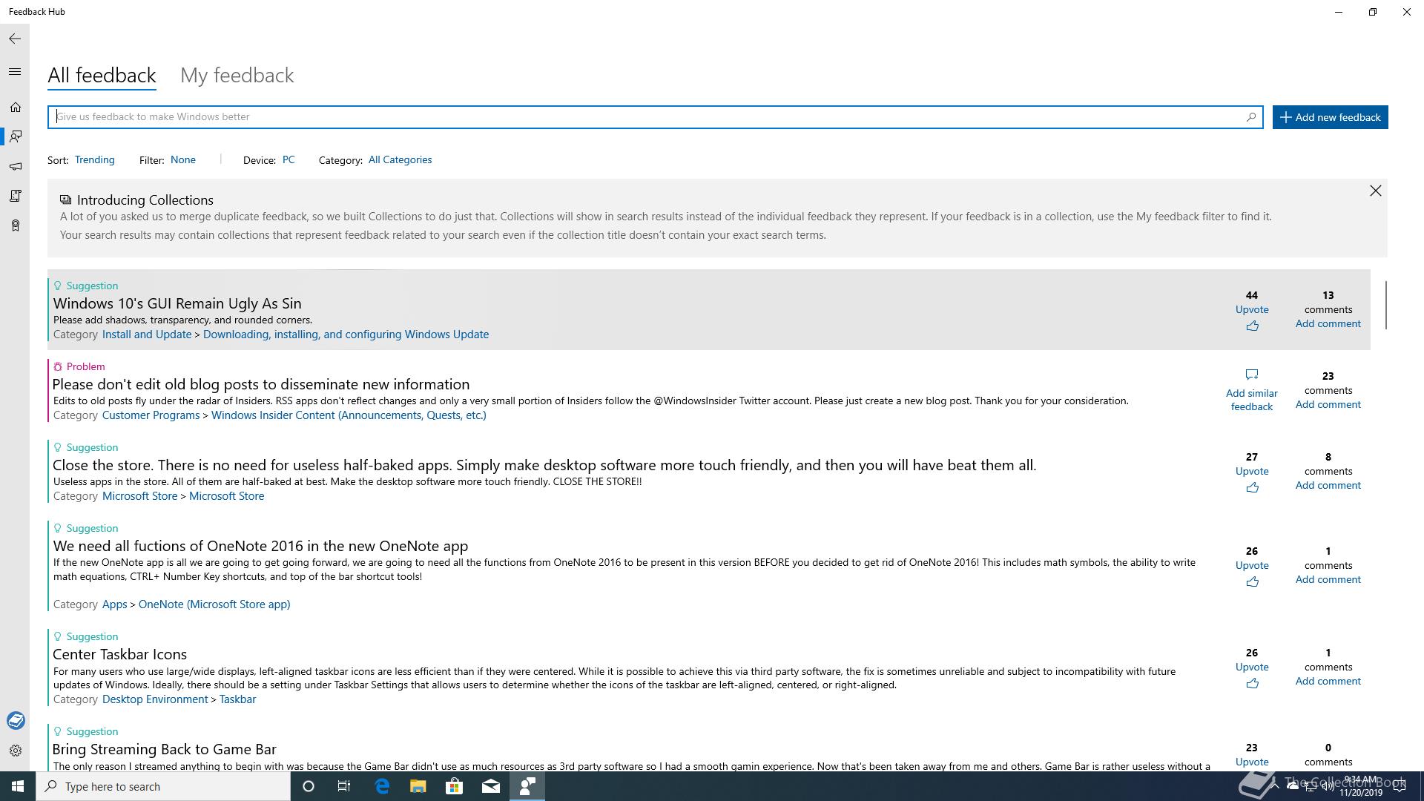The width and height of the screenshot is (1424, 801).
Task: Go back using the back arrow
Action: 15,39
